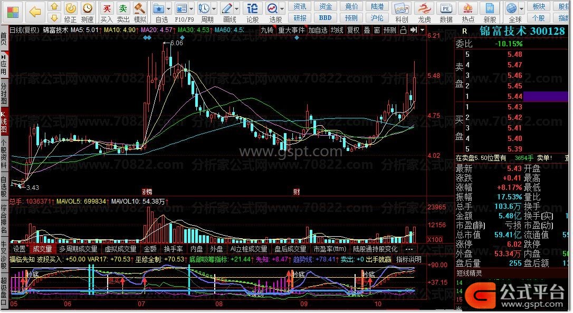Viewport: 573px width, 313px height.
Task: Toggle the 九转 indicator
Action: 267,30
